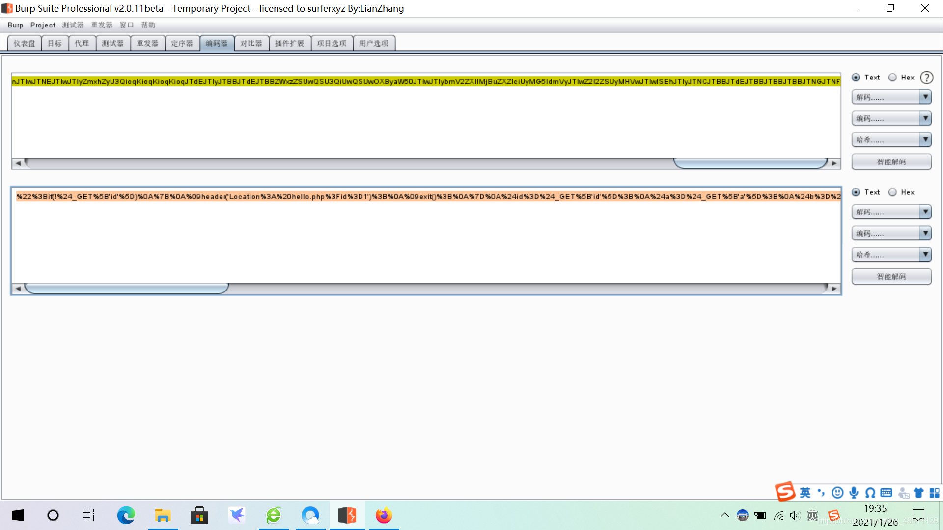
Task: Open the 帮助 menu
Action: (148, 25)
